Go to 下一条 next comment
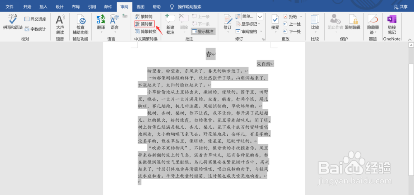414x195 pixels. click(x=201, y=24)
